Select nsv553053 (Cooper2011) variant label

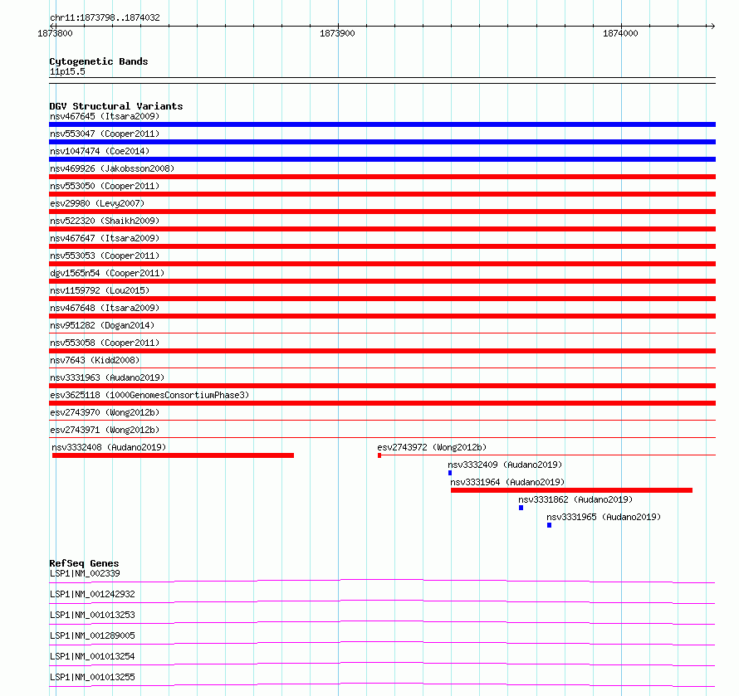tap(105, 256)
